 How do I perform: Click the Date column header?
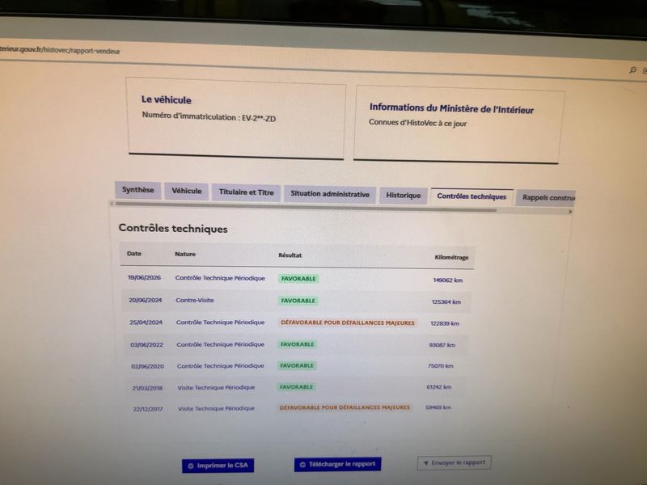pyautogui.click(x=134, y=254)
